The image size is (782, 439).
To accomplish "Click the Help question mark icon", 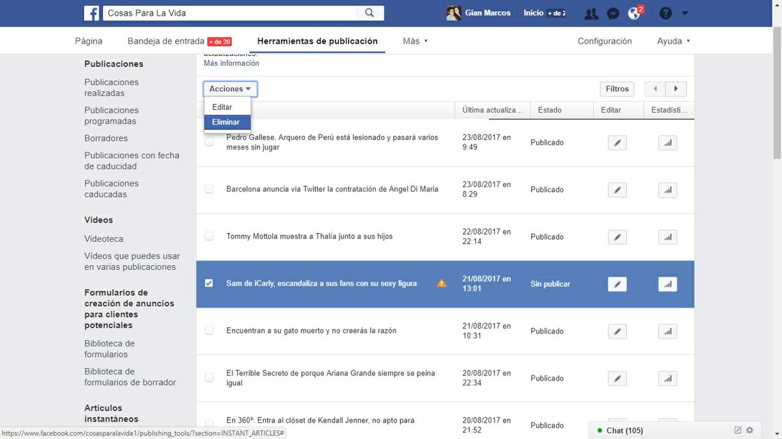I will (x=664, y=12).
